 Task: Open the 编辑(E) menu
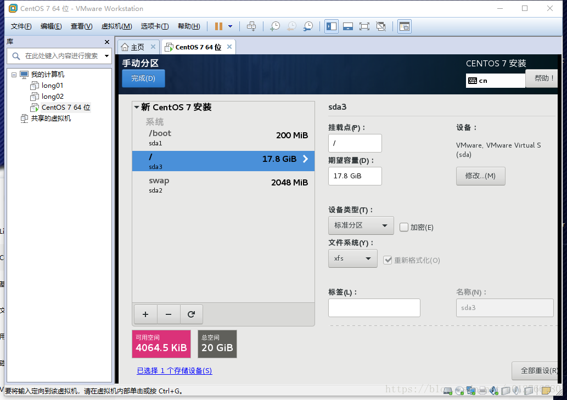(x=51, y=26)
